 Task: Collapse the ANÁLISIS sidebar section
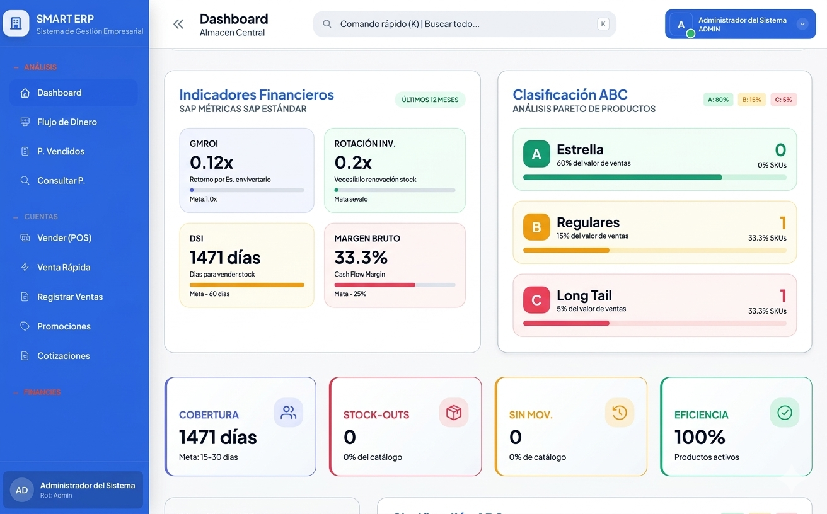click(35, 67)
